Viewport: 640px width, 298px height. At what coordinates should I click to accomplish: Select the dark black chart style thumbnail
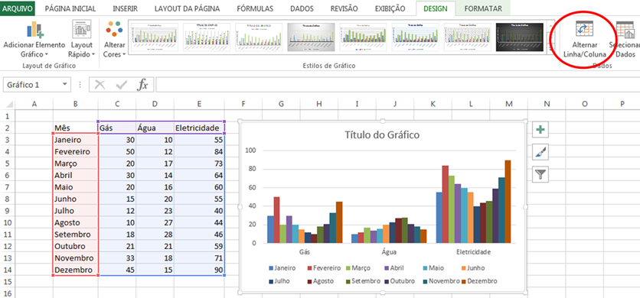point(520,37)
